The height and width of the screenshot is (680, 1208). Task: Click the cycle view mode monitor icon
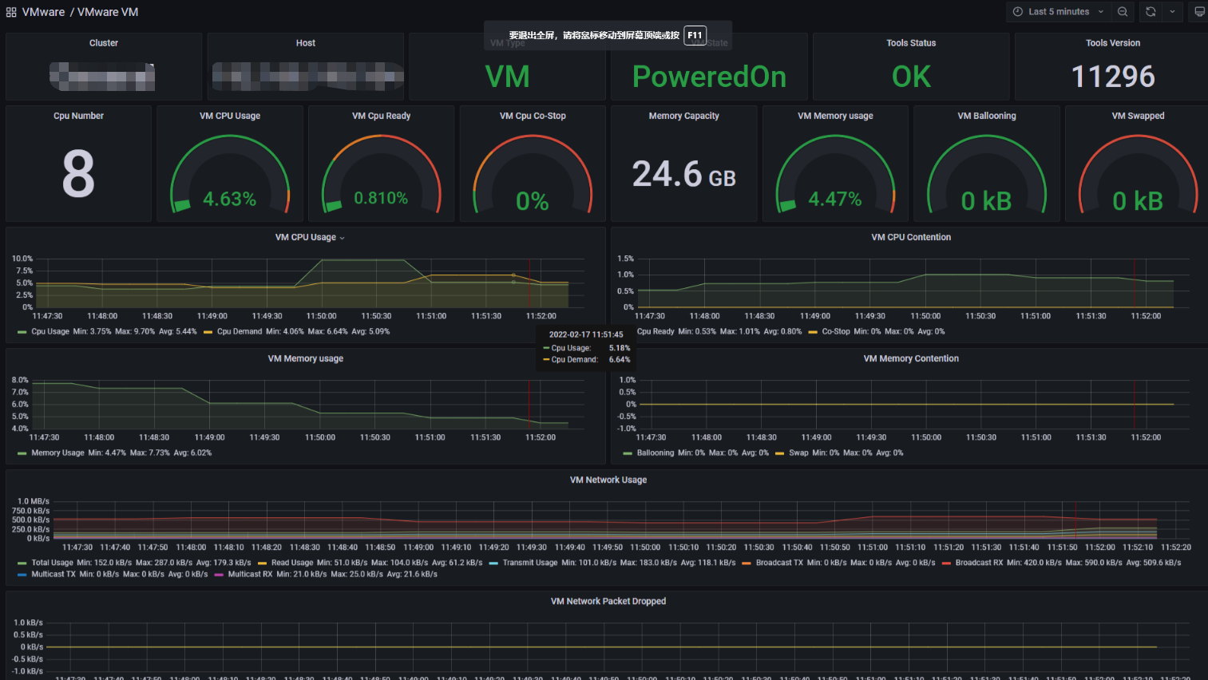click(1199, 12)
